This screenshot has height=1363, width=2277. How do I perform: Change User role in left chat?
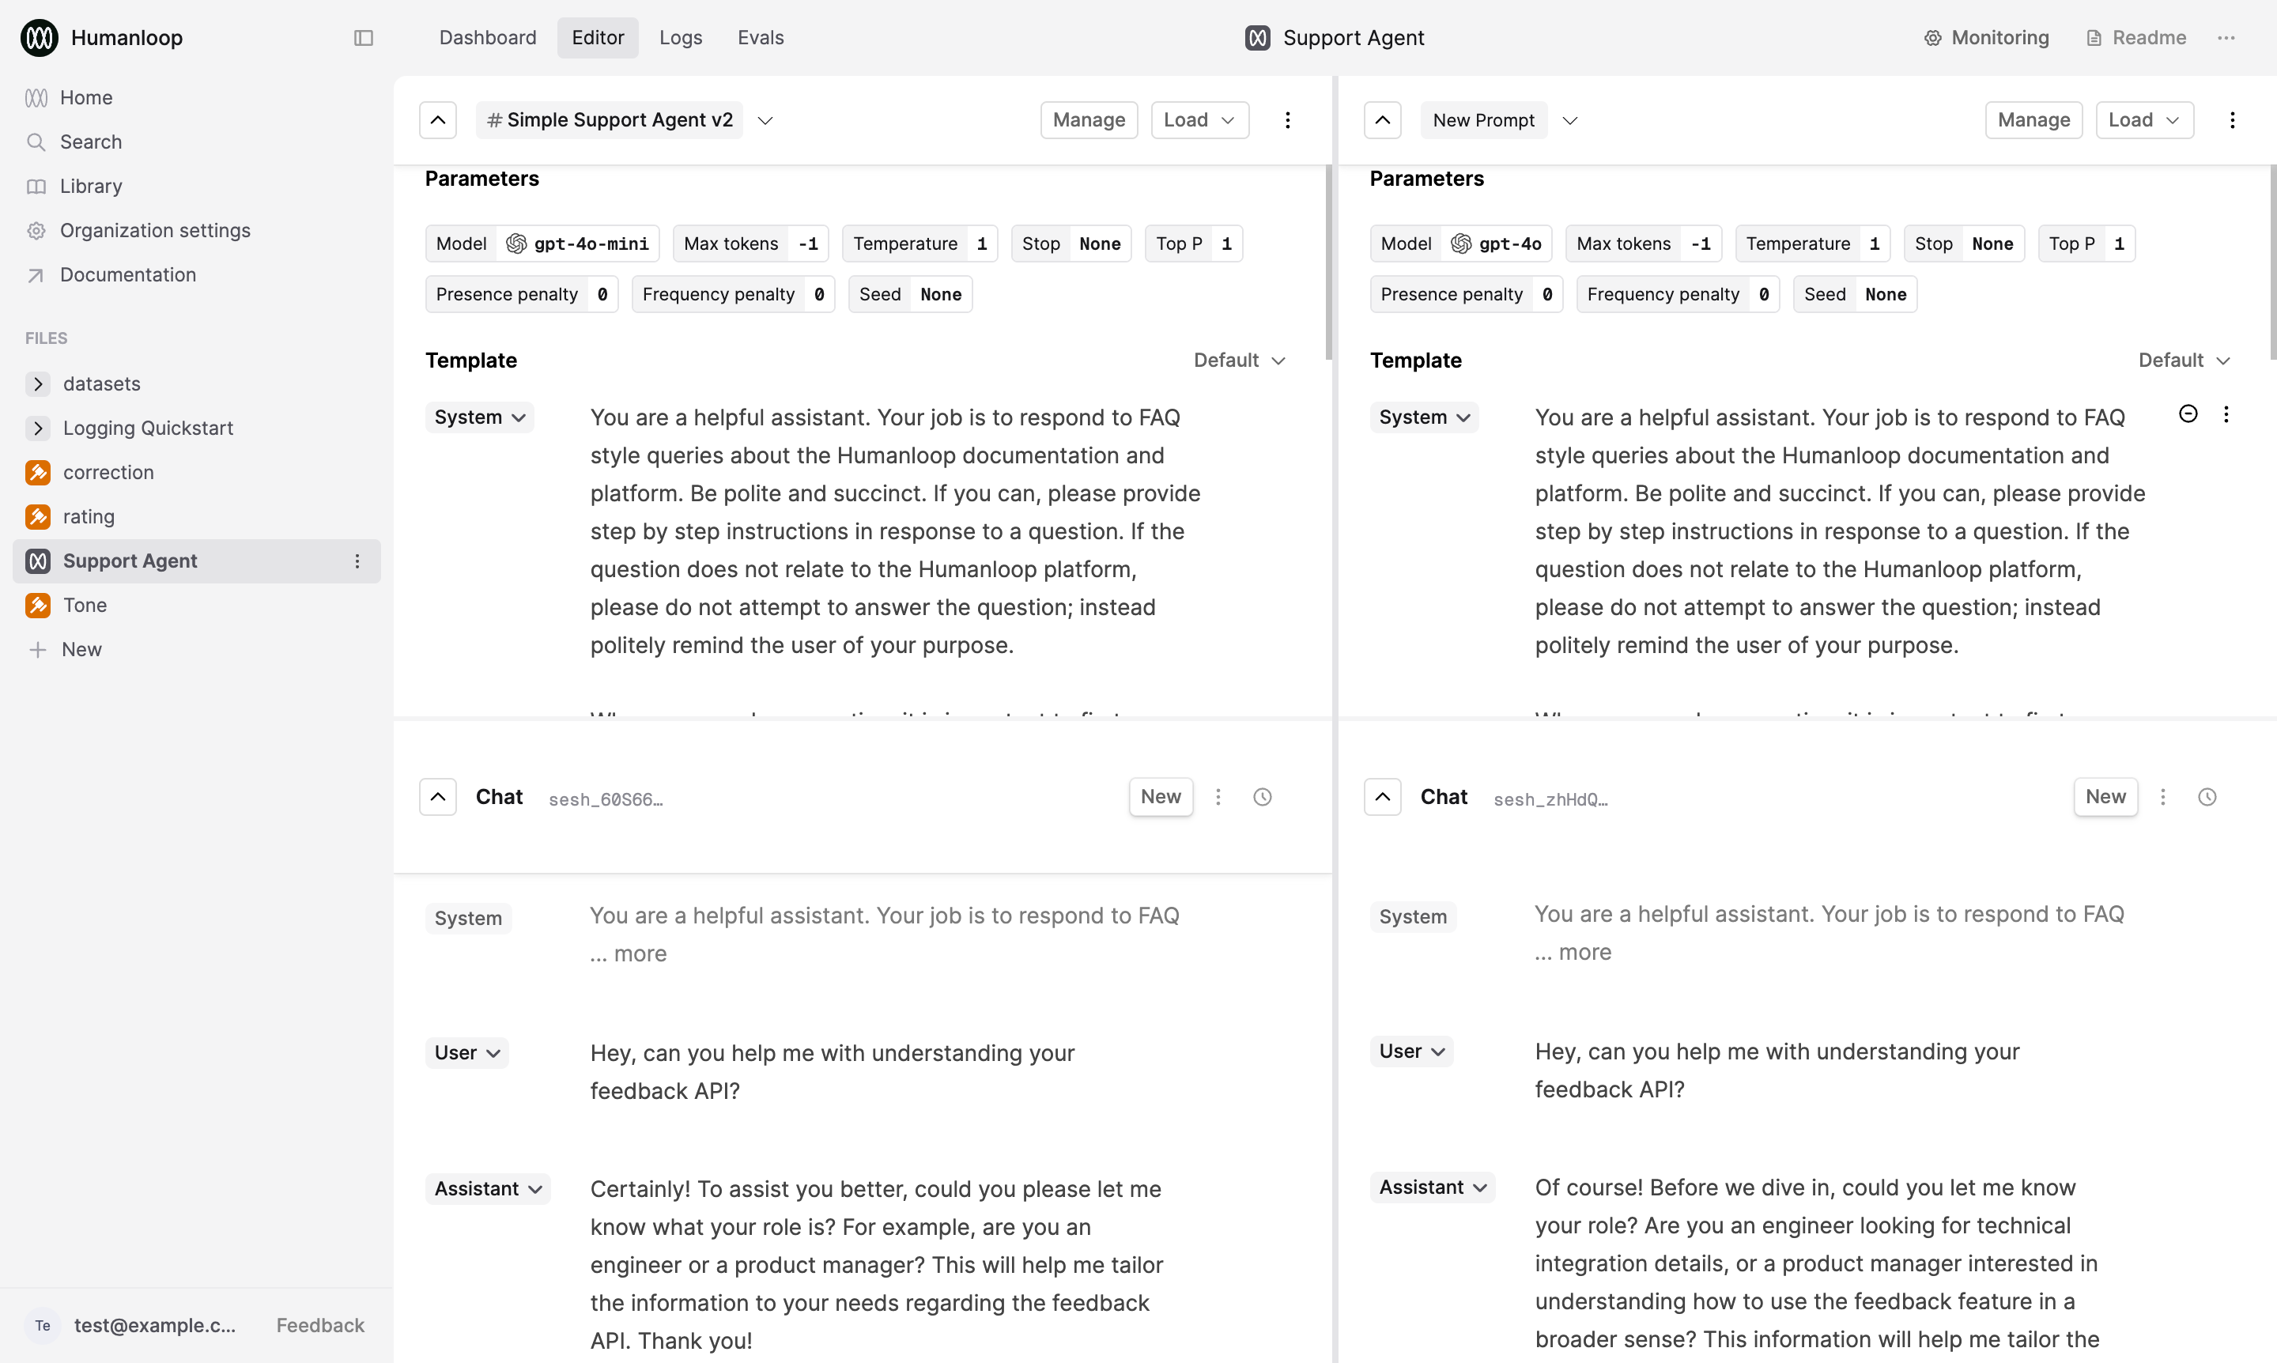tap(466, 1053)
